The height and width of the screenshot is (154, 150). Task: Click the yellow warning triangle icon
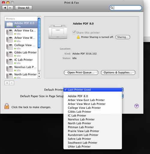tap(78, 37)
